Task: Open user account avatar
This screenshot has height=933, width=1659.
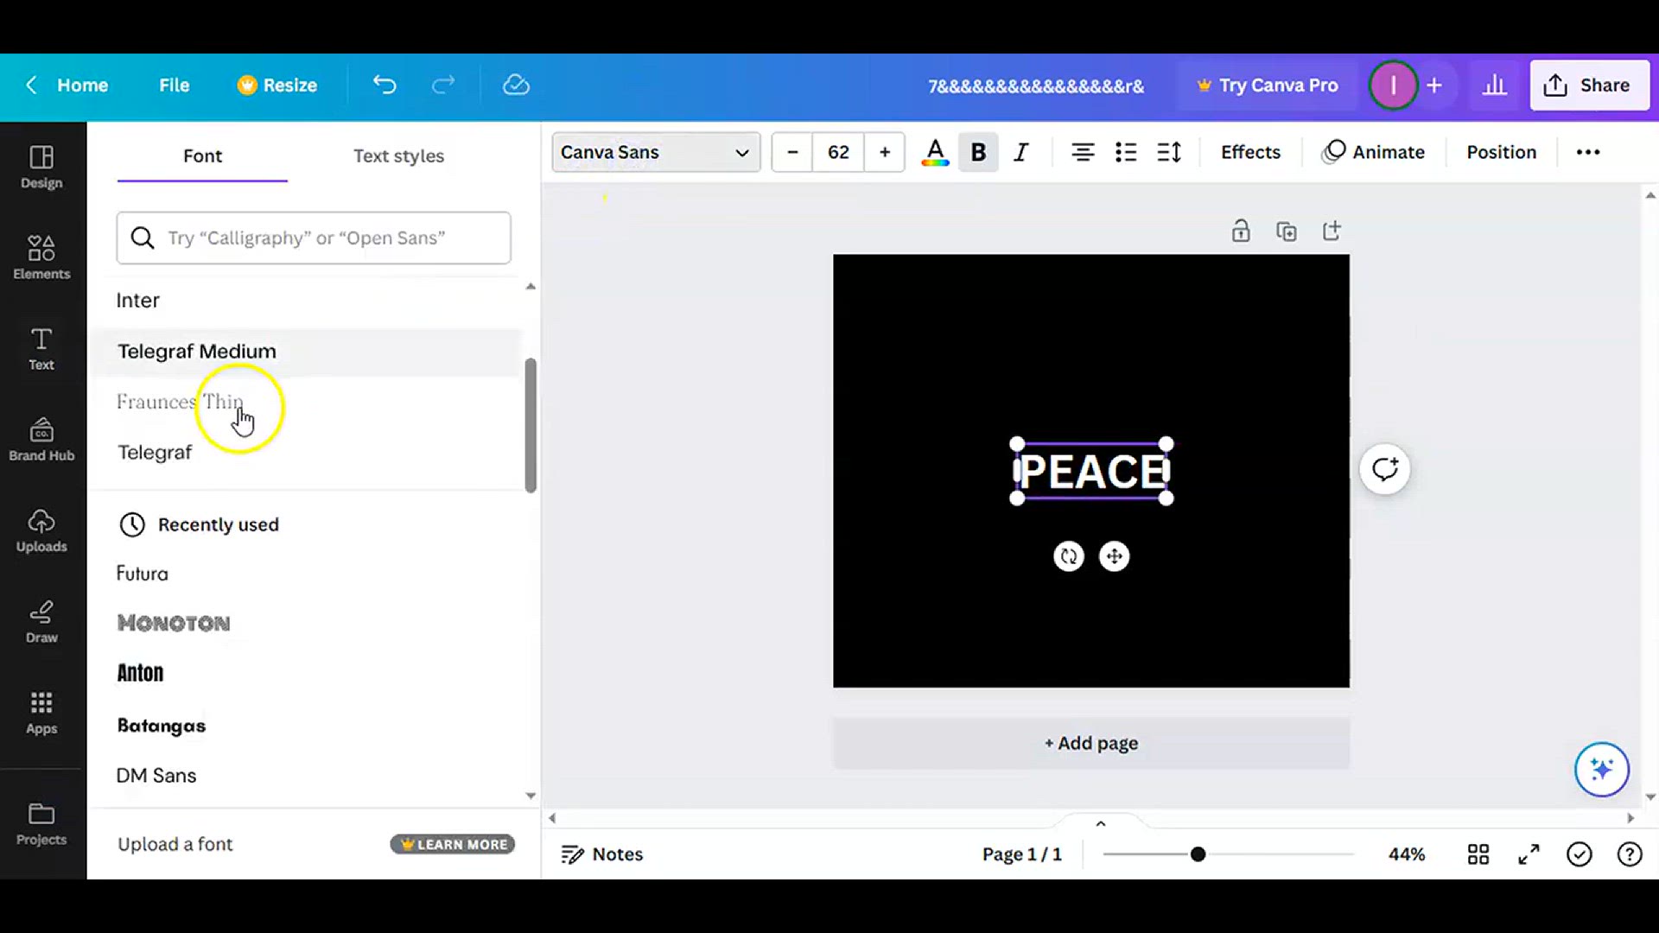Action: [1393, 85]
